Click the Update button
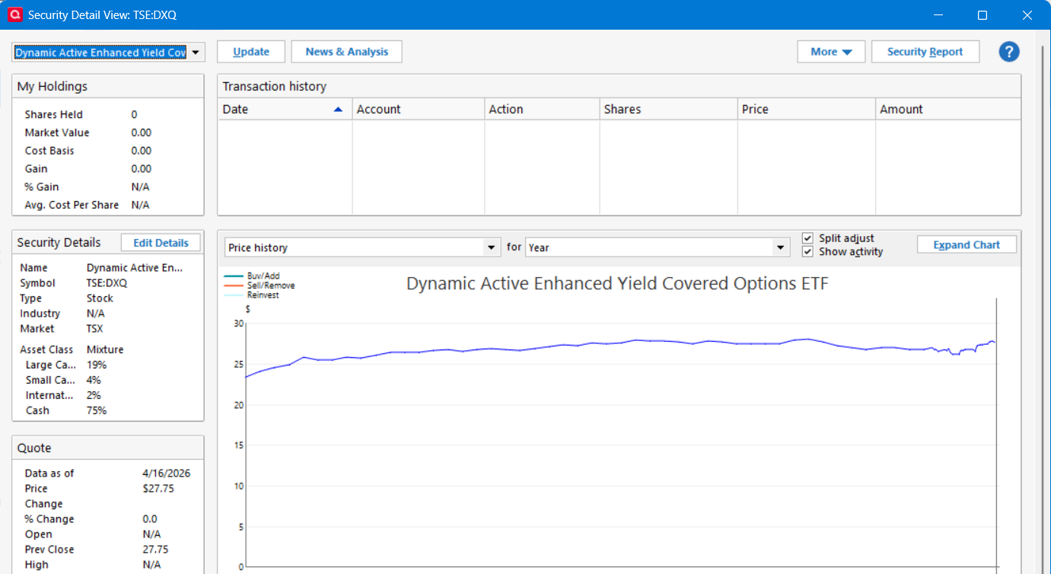This screenshot has width=1051, height=574. [251, 52]
